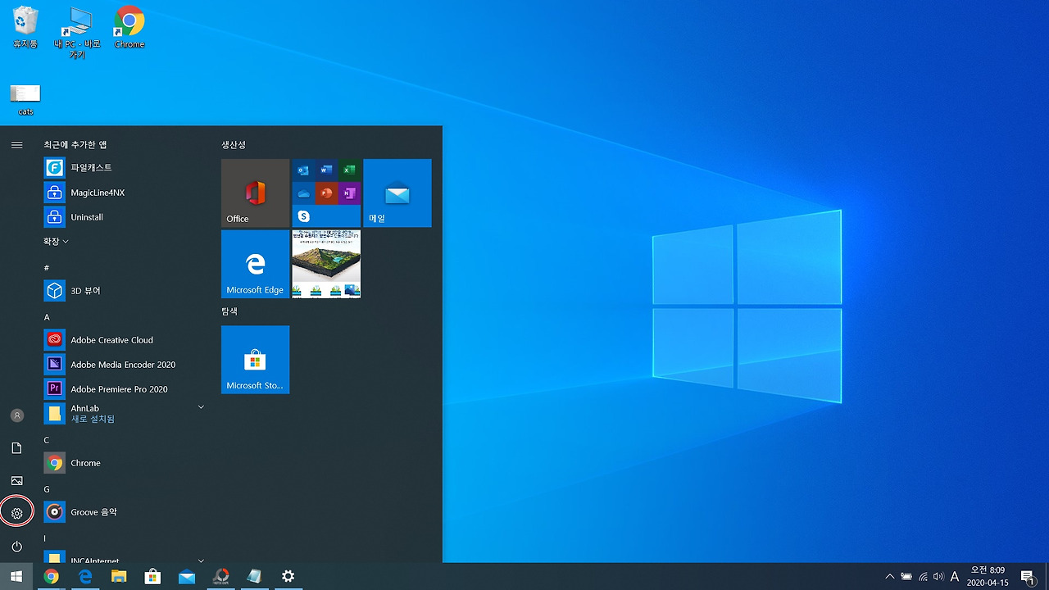This screenshot has width=1049, height=590.
Task: Open the Microsoft Store tile
Action: [x=255, y=360]
